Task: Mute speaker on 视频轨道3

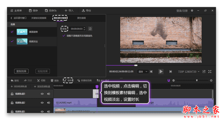Action: tap(48, 94)
